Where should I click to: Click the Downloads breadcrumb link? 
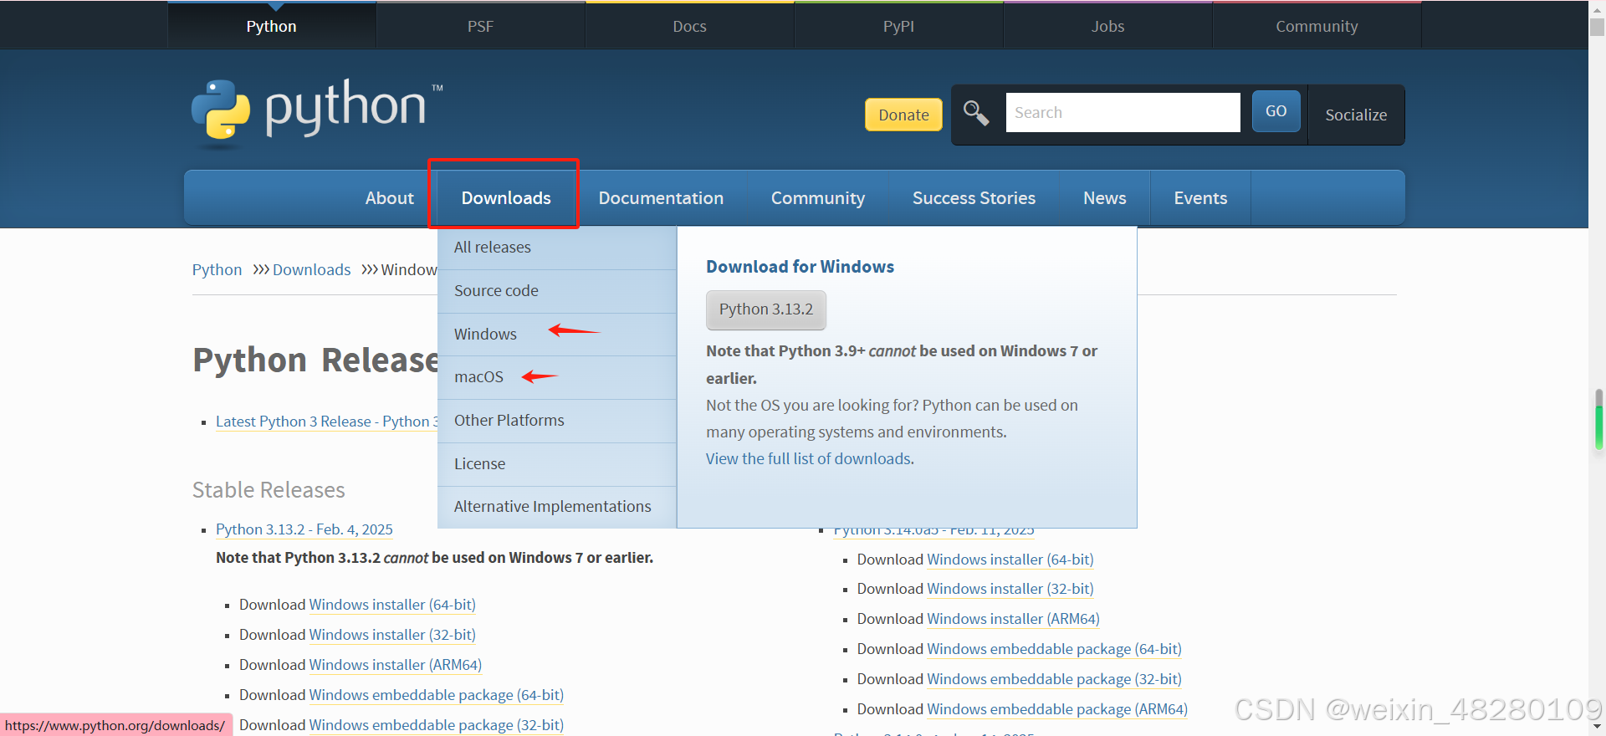coord(311,270)
